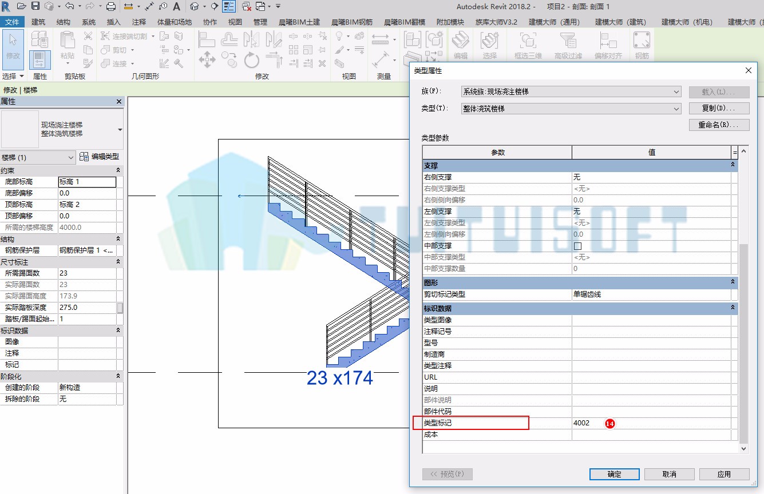The height and width of the screenshot is (494, 764).
Task: Click the Close Hidden Windows icon
Action: pyautogui.click(x=247, y=6)
